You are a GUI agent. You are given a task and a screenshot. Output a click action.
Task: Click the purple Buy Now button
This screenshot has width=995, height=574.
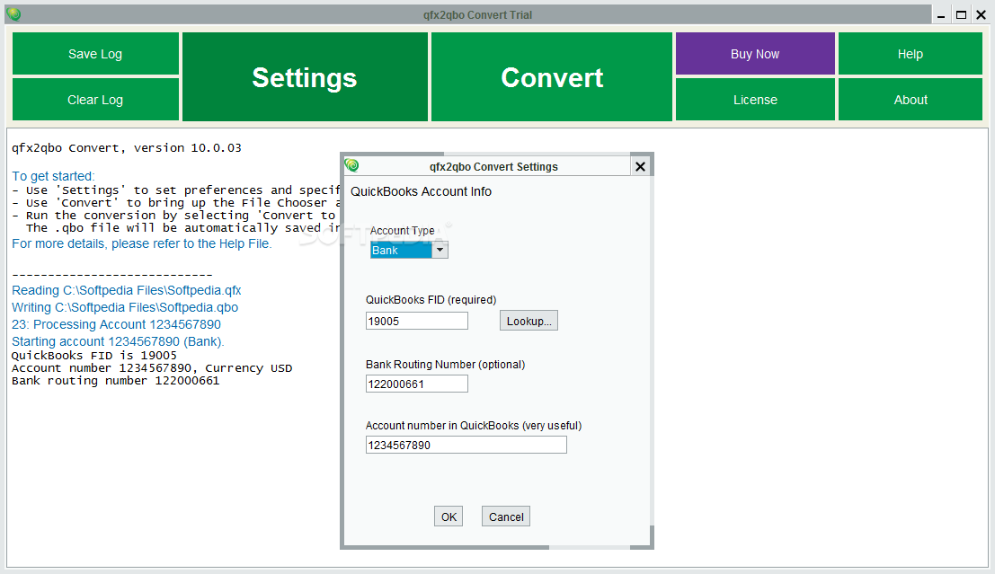point(755,54)
